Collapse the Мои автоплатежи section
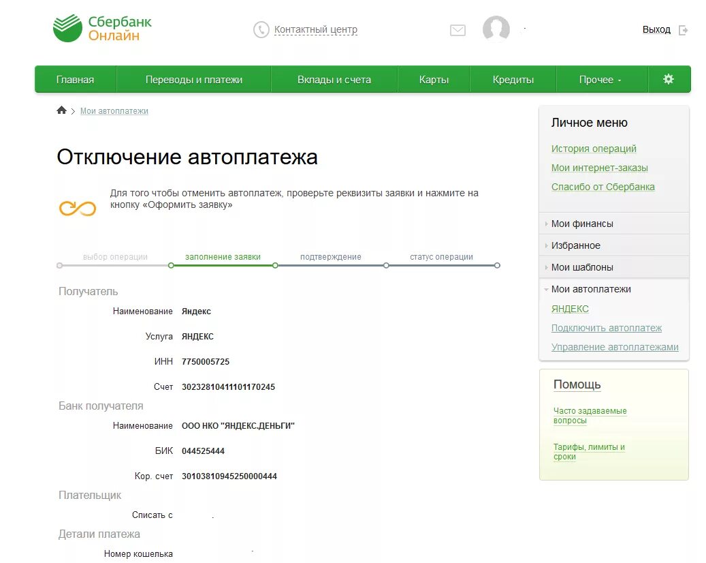This screenshot has height=563, width=706. [x=614, y=289]
